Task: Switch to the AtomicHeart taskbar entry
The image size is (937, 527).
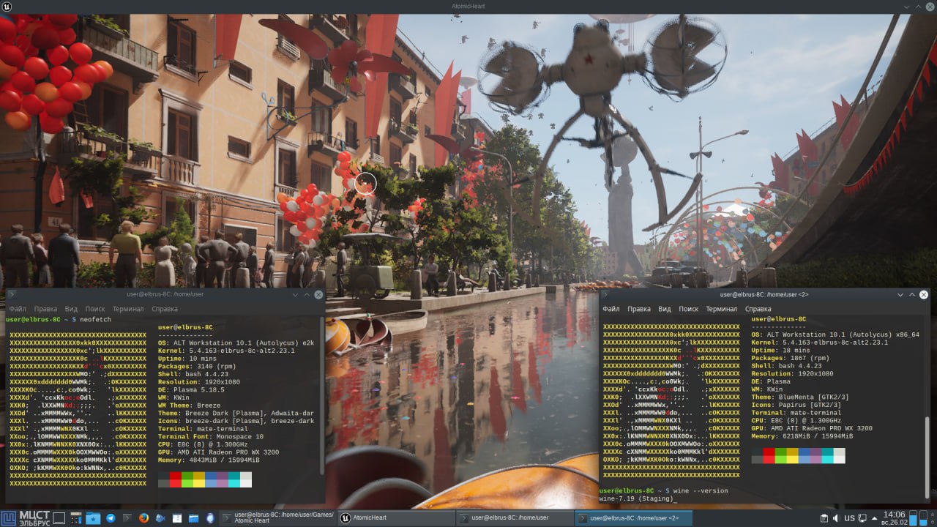Action: tap(396, 518)
